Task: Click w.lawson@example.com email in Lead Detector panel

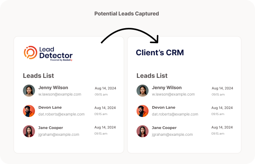Action: (x=60, y=94)
